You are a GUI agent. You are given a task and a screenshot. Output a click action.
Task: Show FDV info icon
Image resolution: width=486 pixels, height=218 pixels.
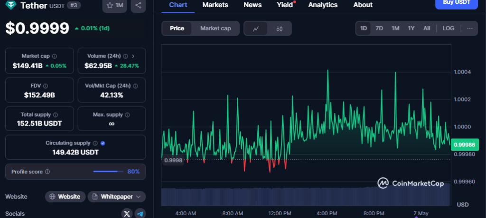[x=46, y=86]
